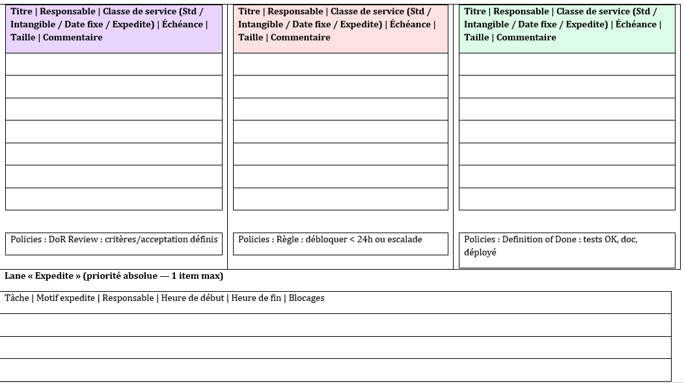Click the Lane « Expedite » heading
Viewport: 684px width, 383px height.
click(x=114, y=276)
